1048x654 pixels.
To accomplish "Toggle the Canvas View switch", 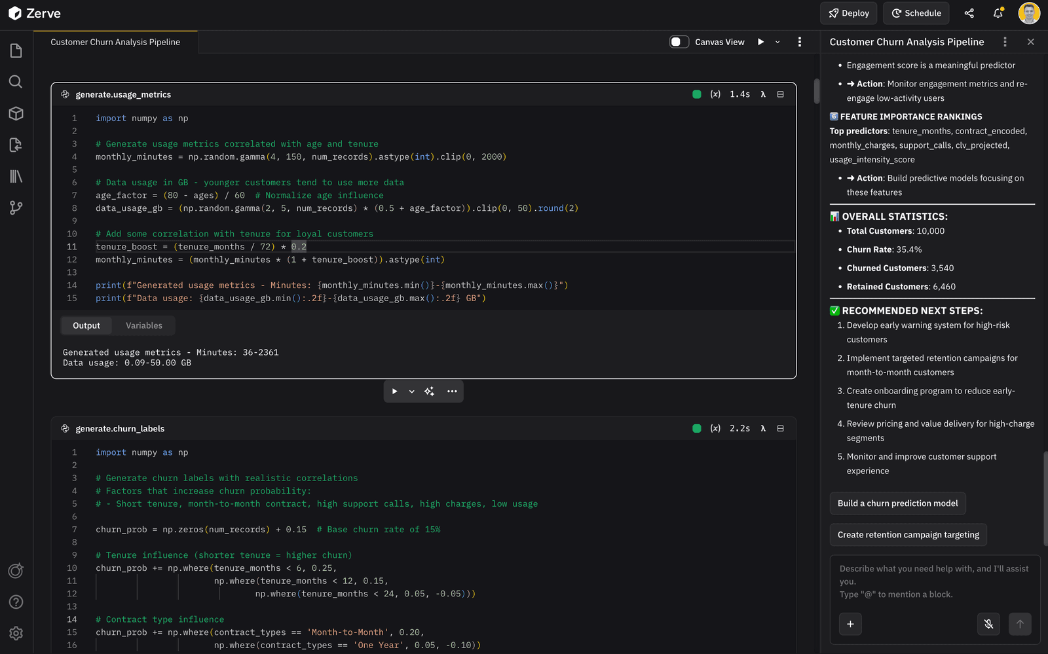I will coord(679,41).
